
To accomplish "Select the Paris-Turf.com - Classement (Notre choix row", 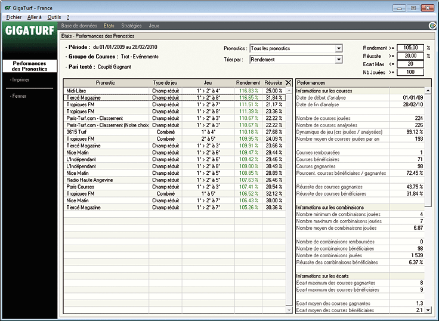I will [x=175, y=125].
